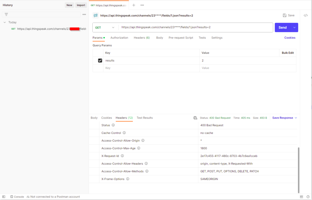
Task: Click Bulk Edit in query params
Action: (288, 53)
